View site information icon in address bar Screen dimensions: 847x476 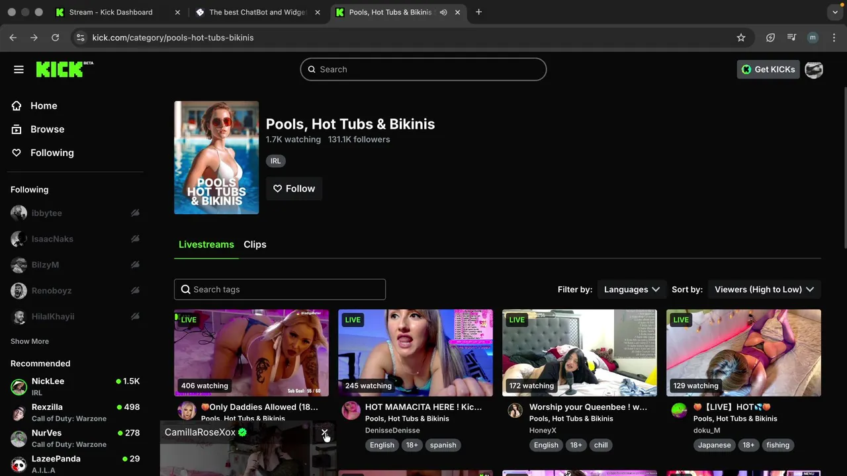coord(80,38)
